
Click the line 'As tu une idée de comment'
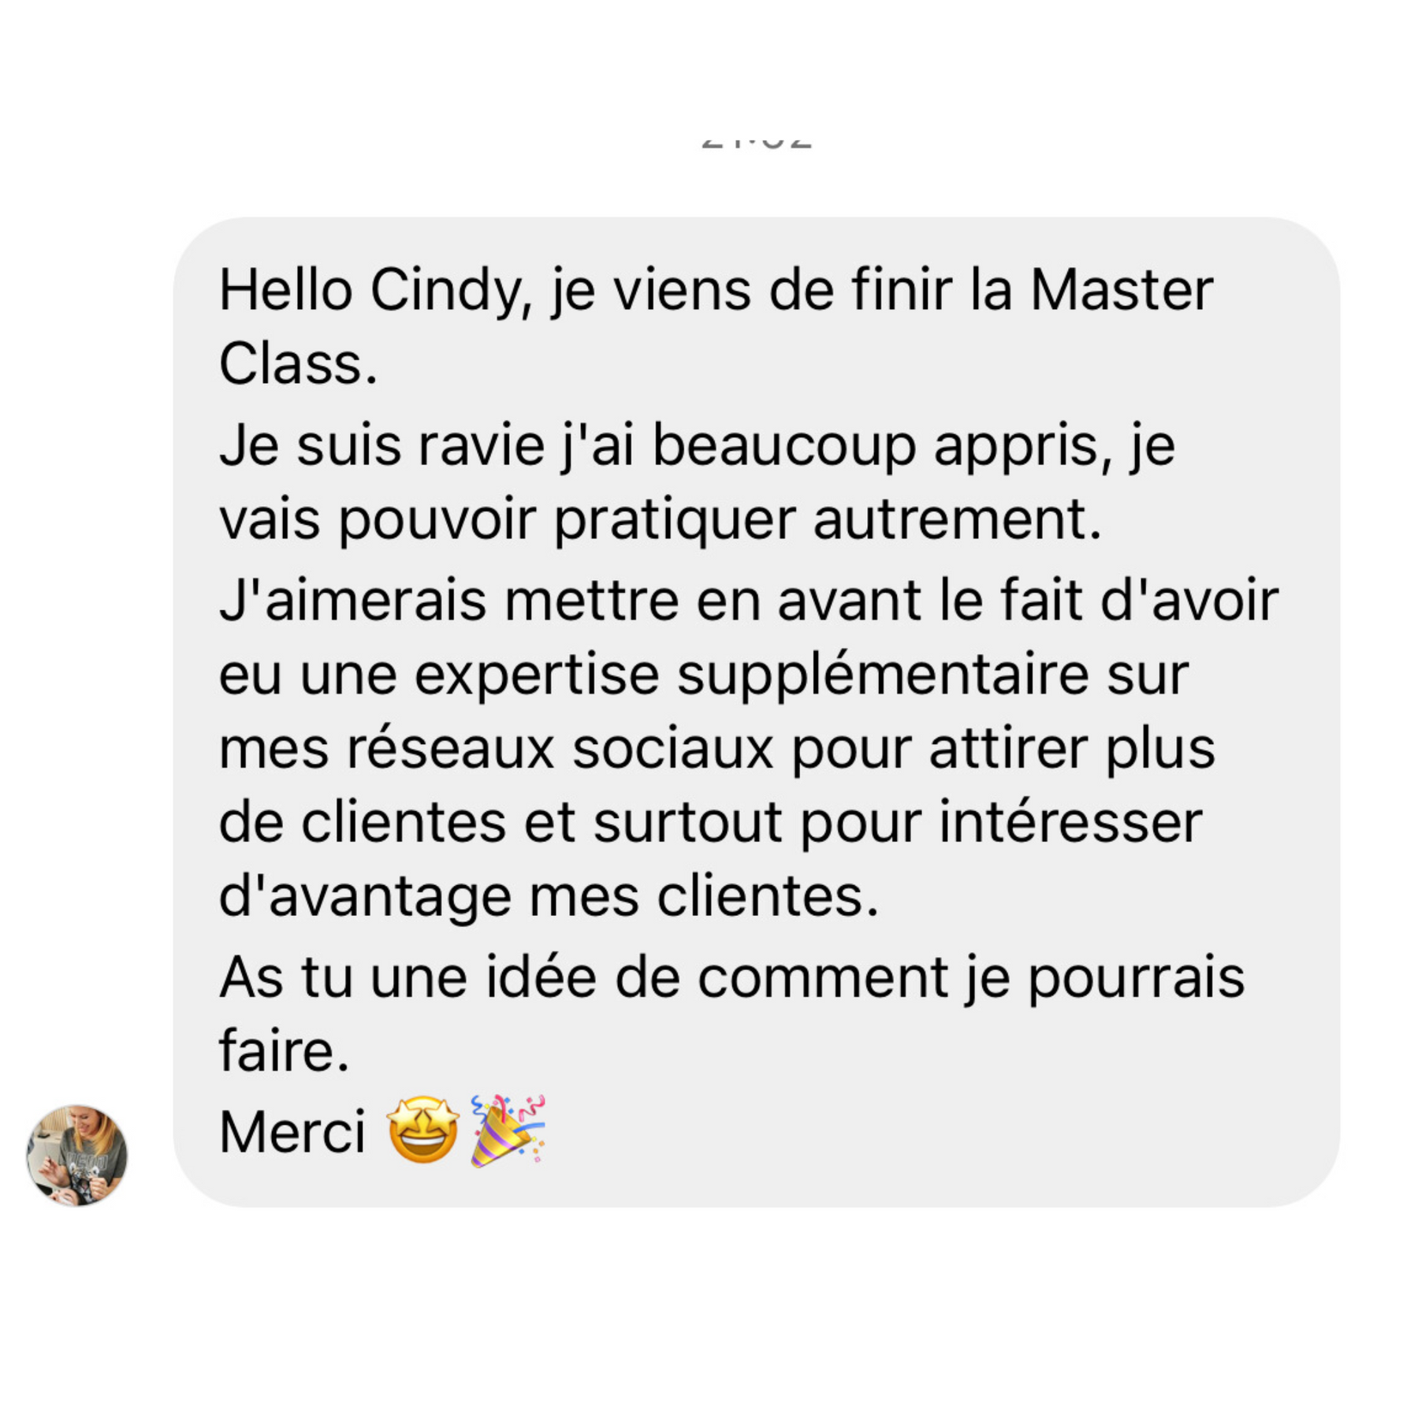click(x=583, y=977)
